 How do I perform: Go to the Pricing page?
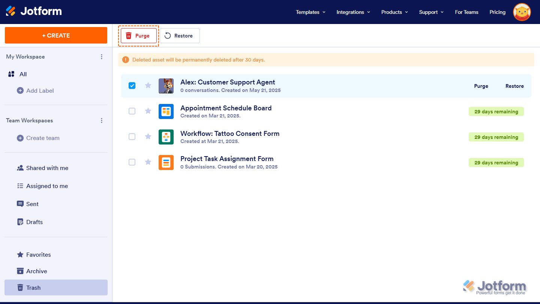[x=497, y=12]
